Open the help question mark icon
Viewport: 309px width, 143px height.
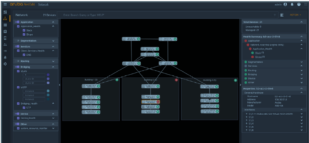[x=299, y=4]
